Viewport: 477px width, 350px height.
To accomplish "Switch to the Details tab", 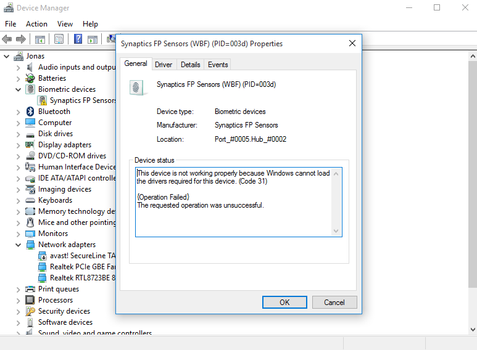I will point(191,65).
